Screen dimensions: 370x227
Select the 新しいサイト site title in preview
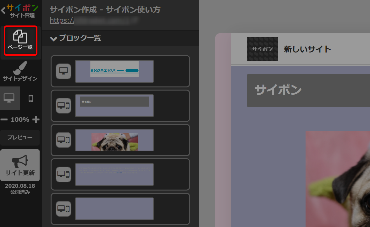[x=307, y=49]
